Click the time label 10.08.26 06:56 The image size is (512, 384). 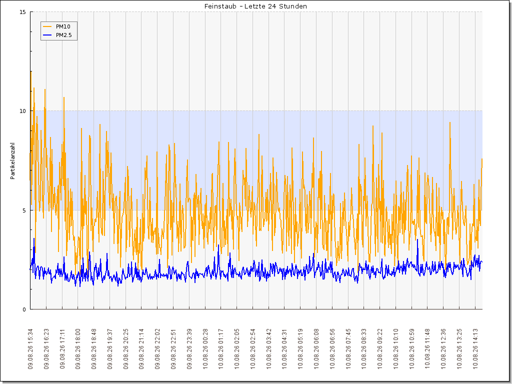pyautogui.click(x=332, y=348)
